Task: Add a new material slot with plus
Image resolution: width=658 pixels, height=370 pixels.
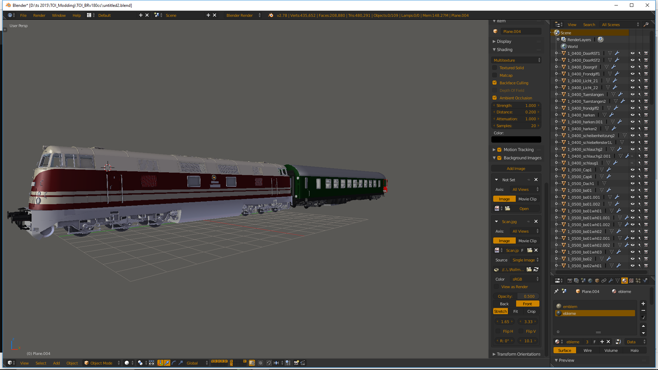Action: [x=643, y=304]
